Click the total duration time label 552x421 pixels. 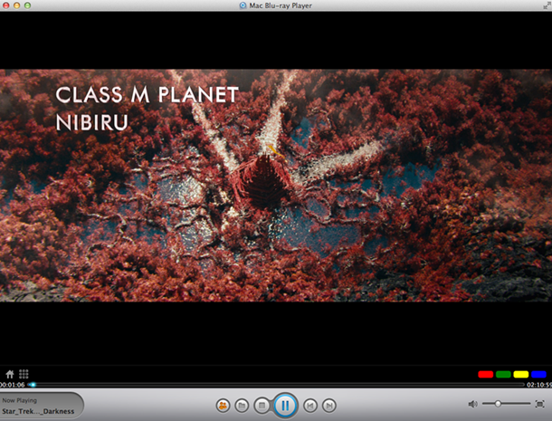538,385
